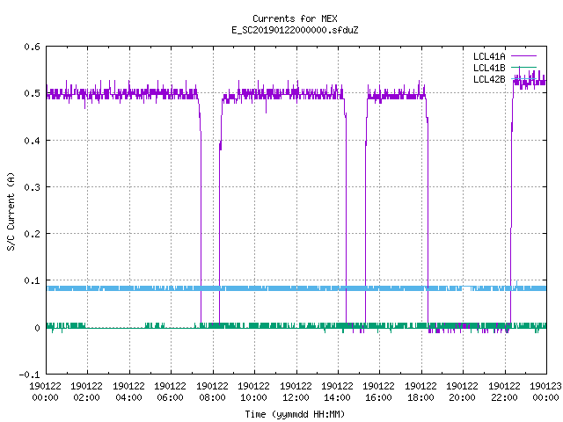Viewport: 563px width, 422px height.
Task: Click the x-axis label "Time (yymmdd HH:MM)"
Action: click(295, 414)
